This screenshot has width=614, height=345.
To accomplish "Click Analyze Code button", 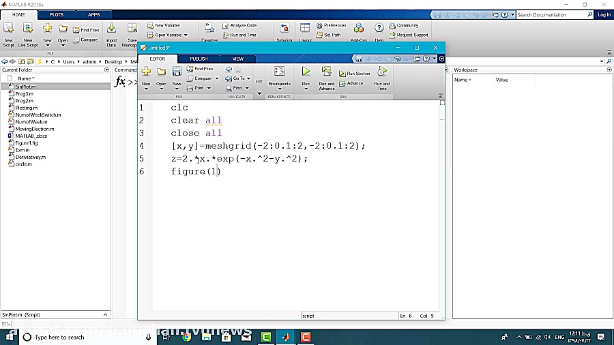I will (x=239, y=25).
